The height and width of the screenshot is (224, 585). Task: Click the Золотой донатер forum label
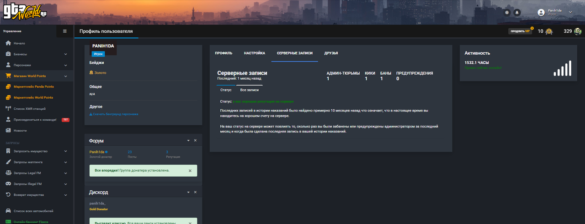pos(101,157)
